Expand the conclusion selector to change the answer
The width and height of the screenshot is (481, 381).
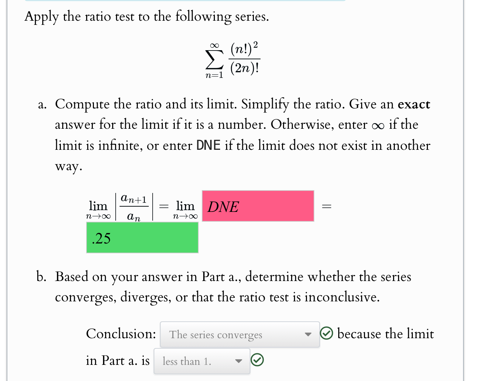click(239, 335)
